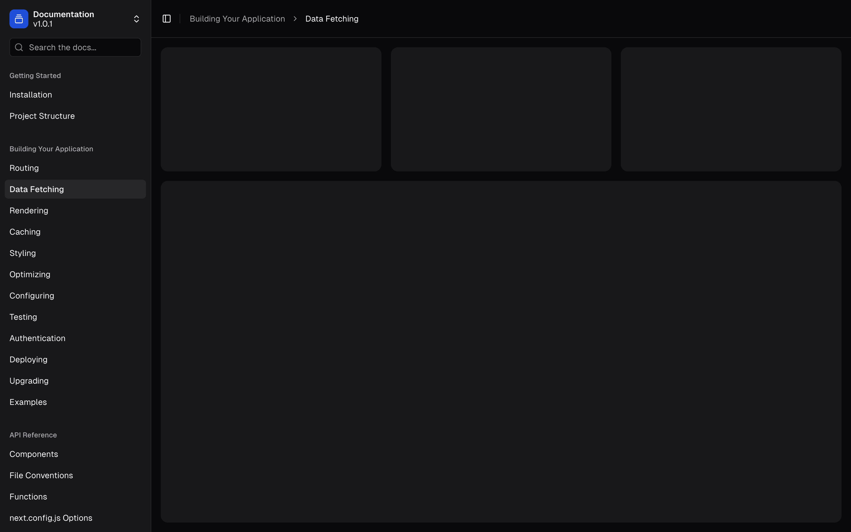Navigate to the Installation page
Viewport: 851px width, 532px height.
(x=31, y=94)
